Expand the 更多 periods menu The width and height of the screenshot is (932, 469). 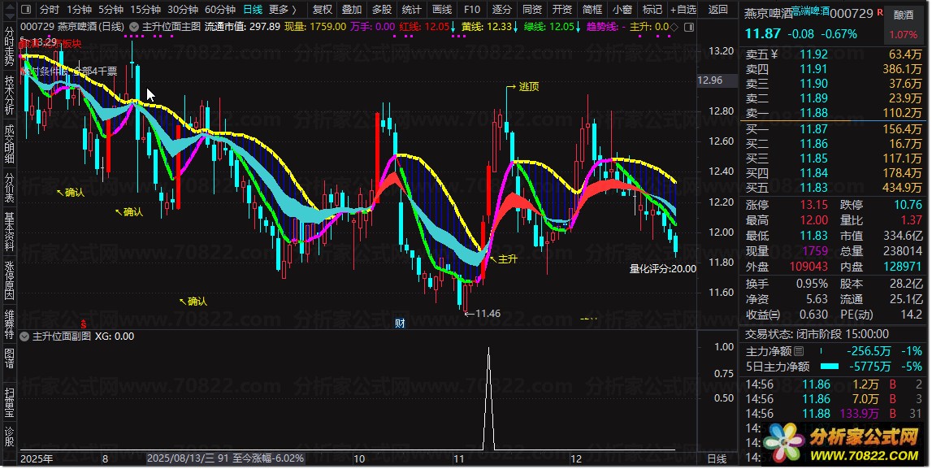[x=282, y=10]
